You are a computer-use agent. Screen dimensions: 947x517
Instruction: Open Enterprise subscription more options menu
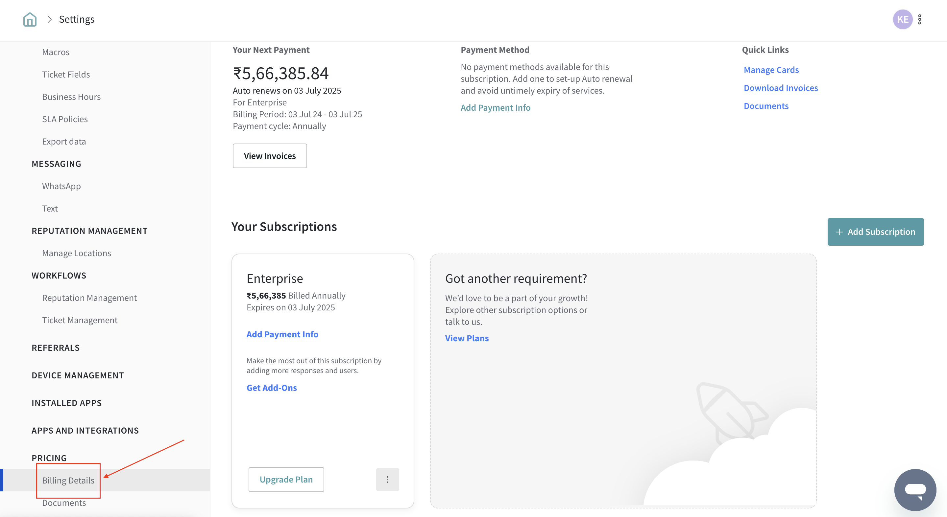click(387, 479)
